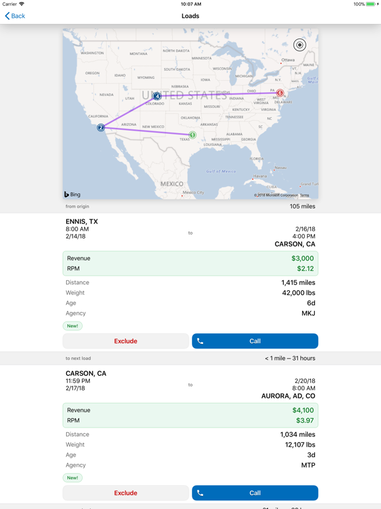Image resolution: width=381 pixels, height=509 pixels.
Task: Tap the green map marker 1 in Texas
Action: tap(192, 135)
